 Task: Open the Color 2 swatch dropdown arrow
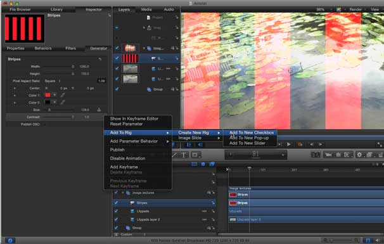[x=54, y=103]
